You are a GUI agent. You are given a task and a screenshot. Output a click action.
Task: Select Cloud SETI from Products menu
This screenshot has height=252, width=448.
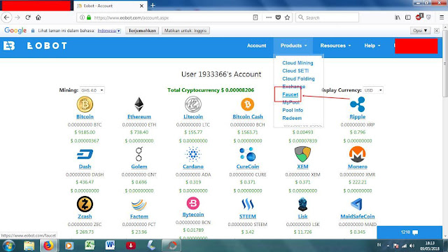coord(295,71)
